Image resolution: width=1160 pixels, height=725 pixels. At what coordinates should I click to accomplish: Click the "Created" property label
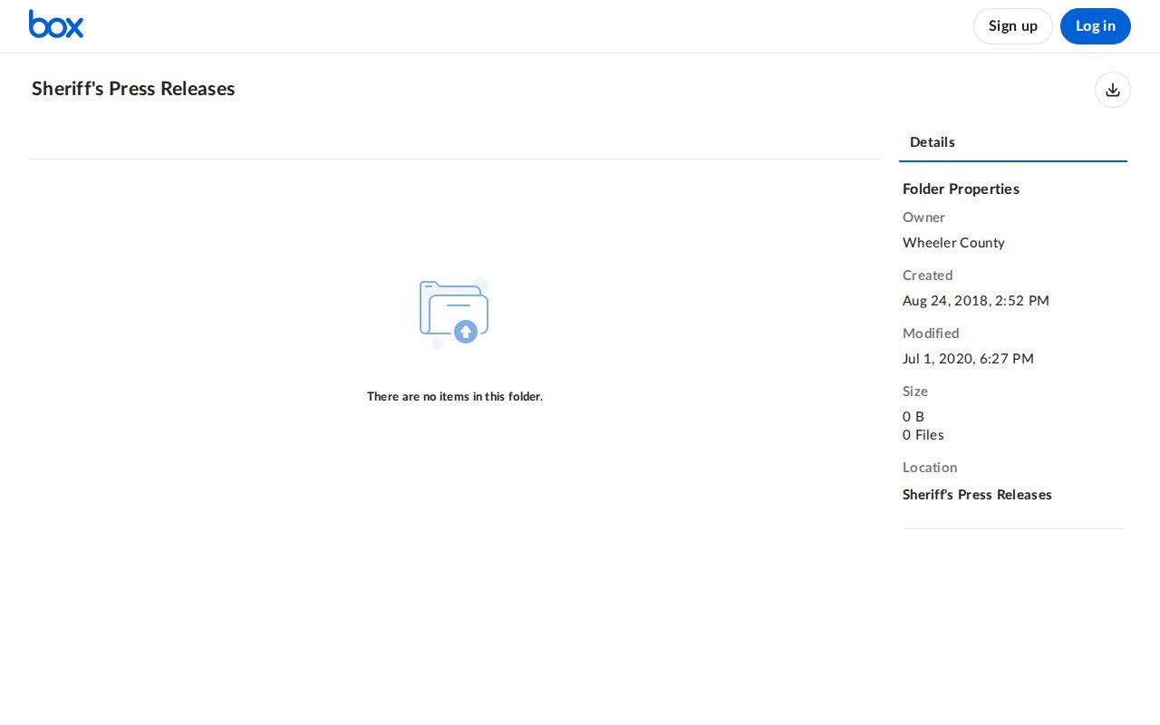(927, 275)
